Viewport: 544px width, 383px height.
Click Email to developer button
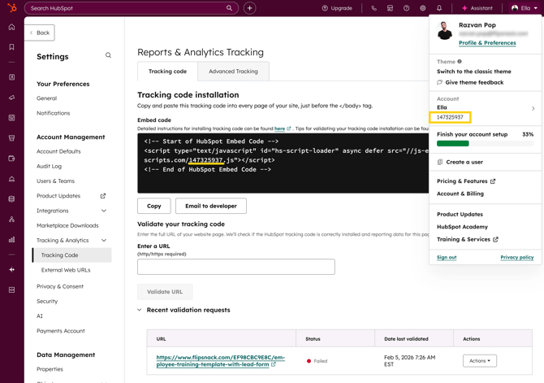[x=210, y=206]
